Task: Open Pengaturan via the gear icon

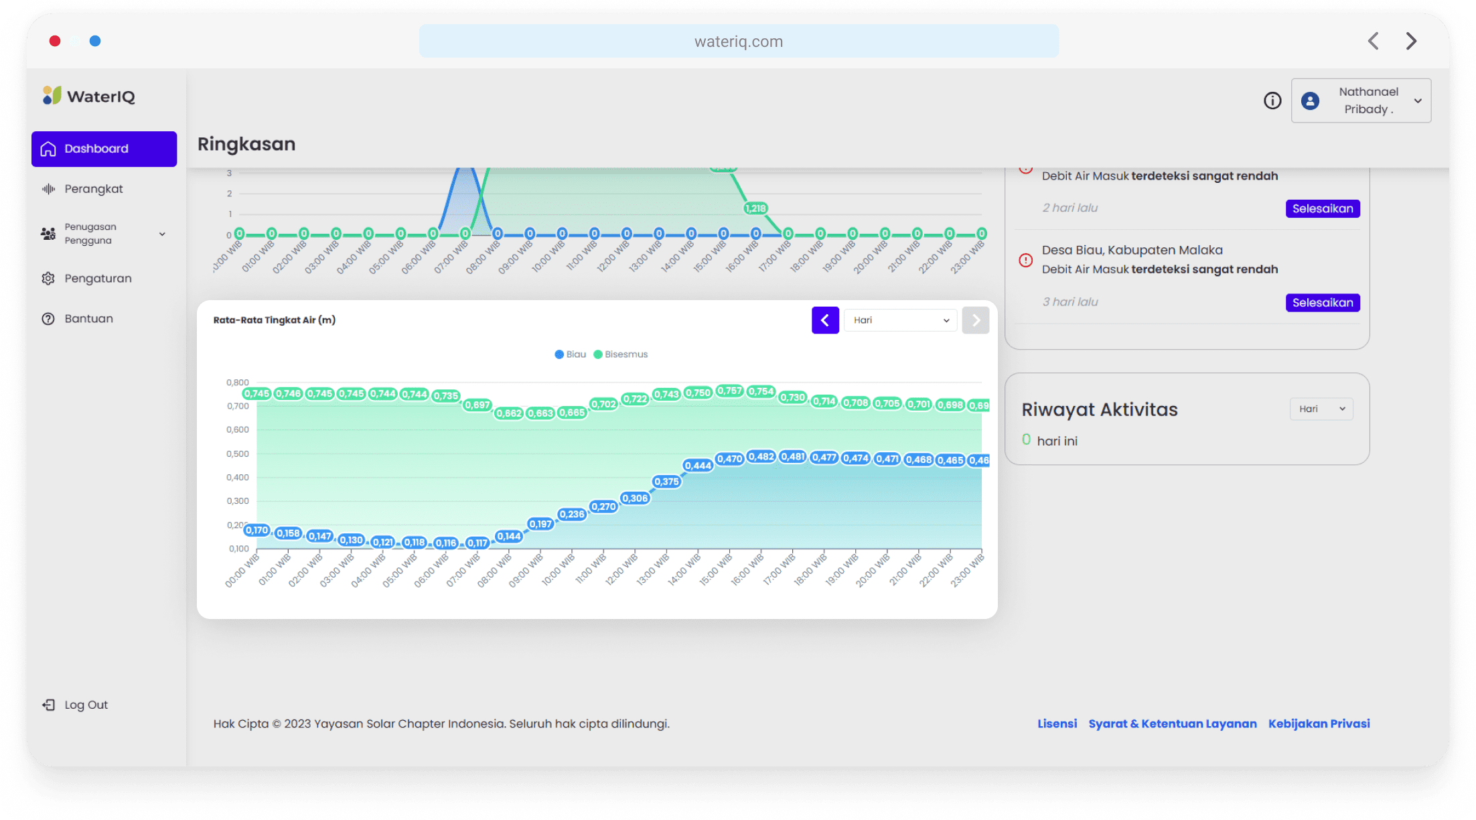Action: pos(48,278)
